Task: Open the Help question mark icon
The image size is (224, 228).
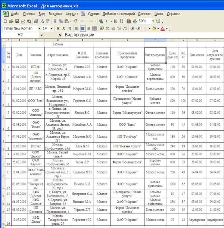Action: [158, 21]
